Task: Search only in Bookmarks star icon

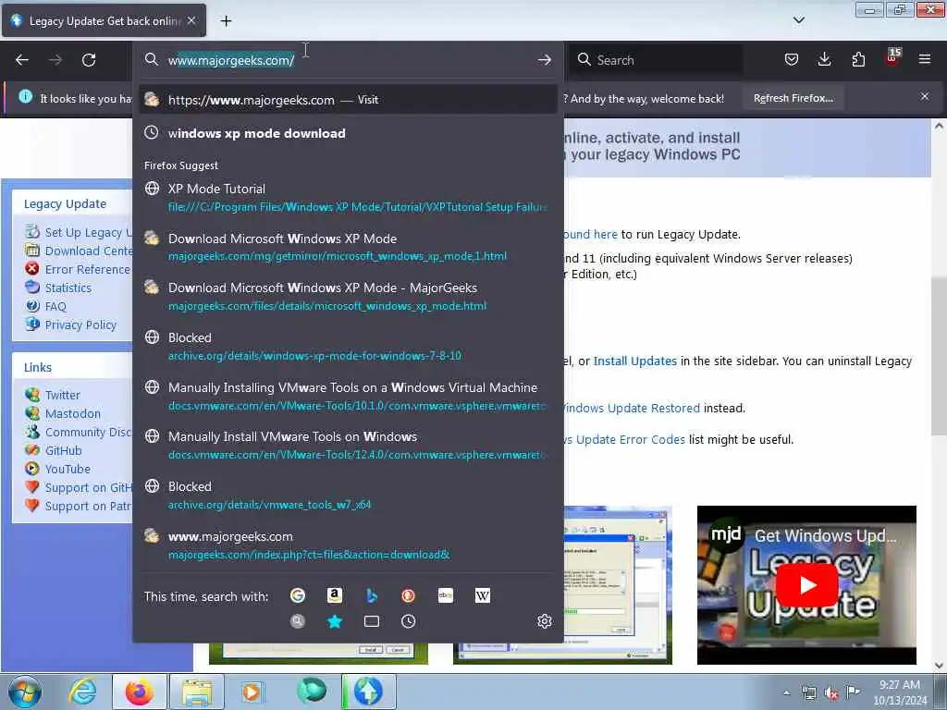Action: click(335, 621)
